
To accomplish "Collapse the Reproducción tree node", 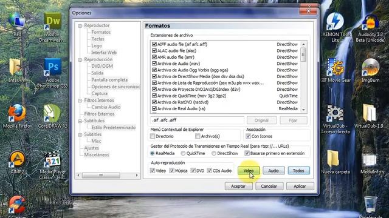I will tap(80, 60).
